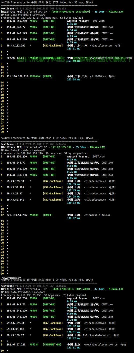Click the '151.01 ms' latency

(x=73, y=348)
